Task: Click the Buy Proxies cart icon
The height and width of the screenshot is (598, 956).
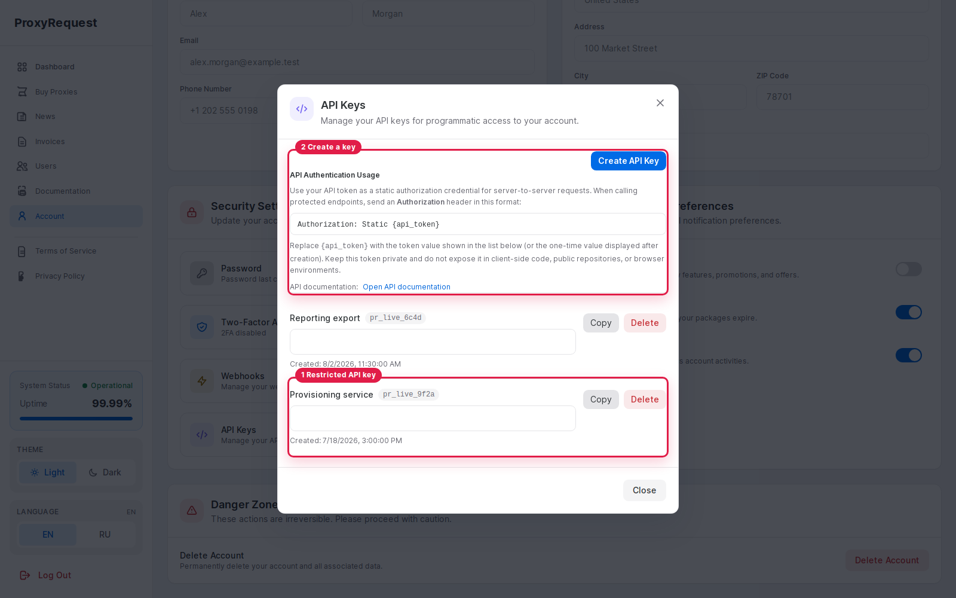Action: [22, 92]
